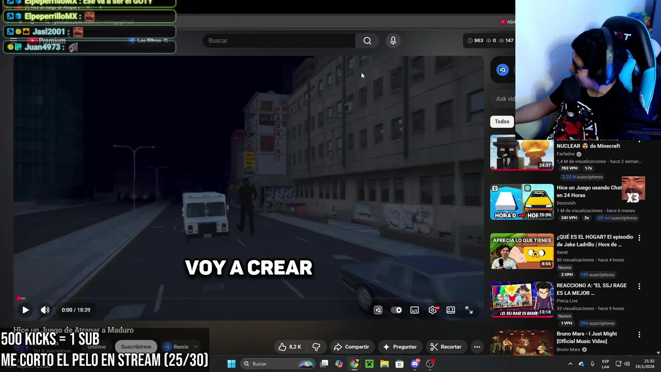Play the video with the play button

pyautogui.click(x=25, y=310)
